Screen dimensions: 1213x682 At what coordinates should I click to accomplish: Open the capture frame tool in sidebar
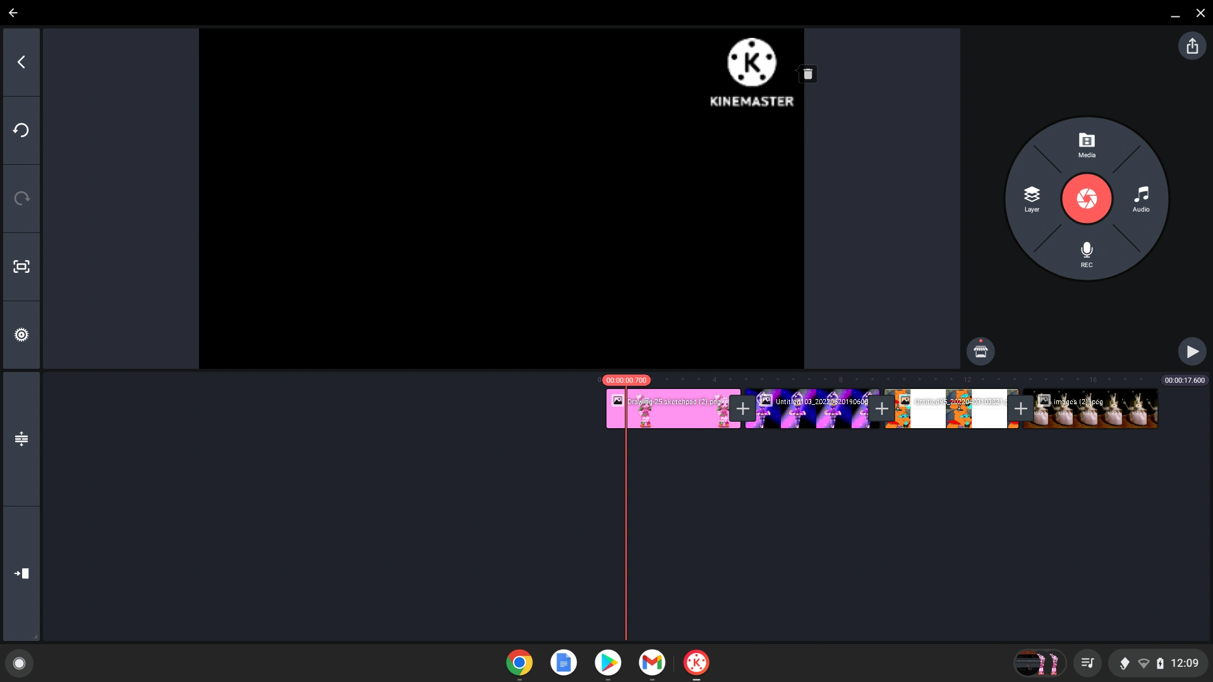[x=21, y=266]
